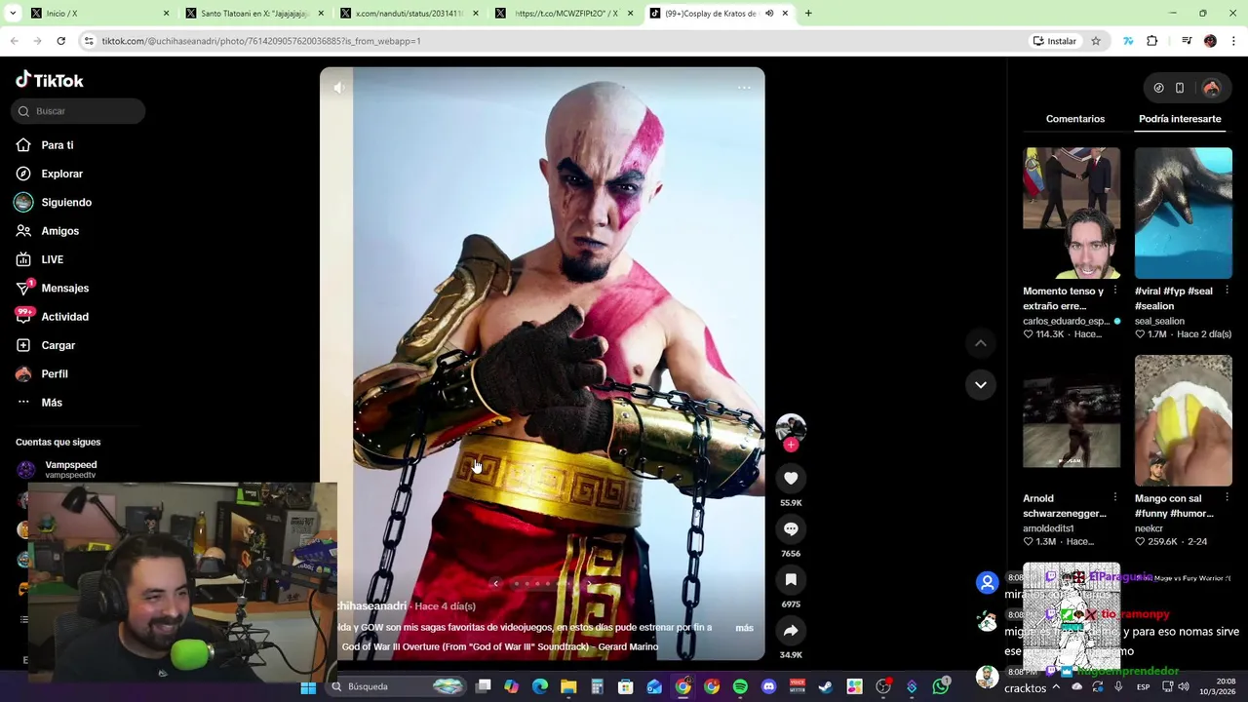This screenshot has width=1248, height=702.
Task: Open a new browser tab
Action: pyautogui.click(x=808, y=14)
